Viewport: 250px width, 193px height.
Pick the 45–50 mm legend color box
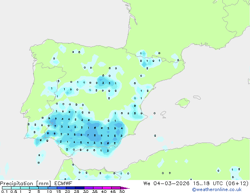coord(116,188)
